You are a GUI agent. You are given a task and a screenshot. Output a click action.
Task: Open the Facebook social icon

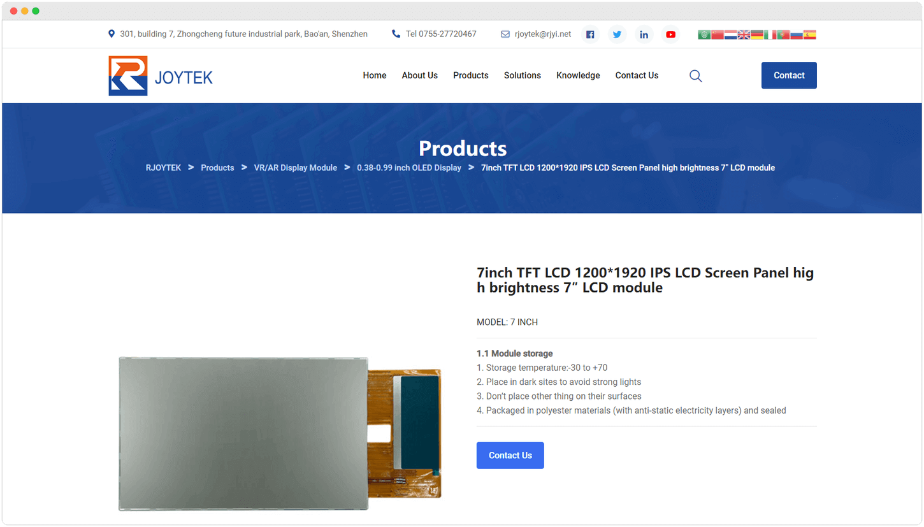coord(590,34)
